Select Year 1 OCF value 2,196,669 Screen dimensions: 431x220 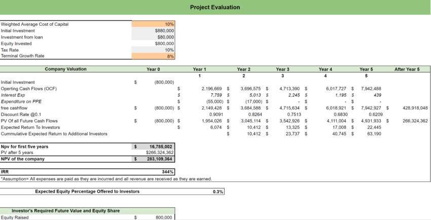pyautogui.click(x=211, y=89)
